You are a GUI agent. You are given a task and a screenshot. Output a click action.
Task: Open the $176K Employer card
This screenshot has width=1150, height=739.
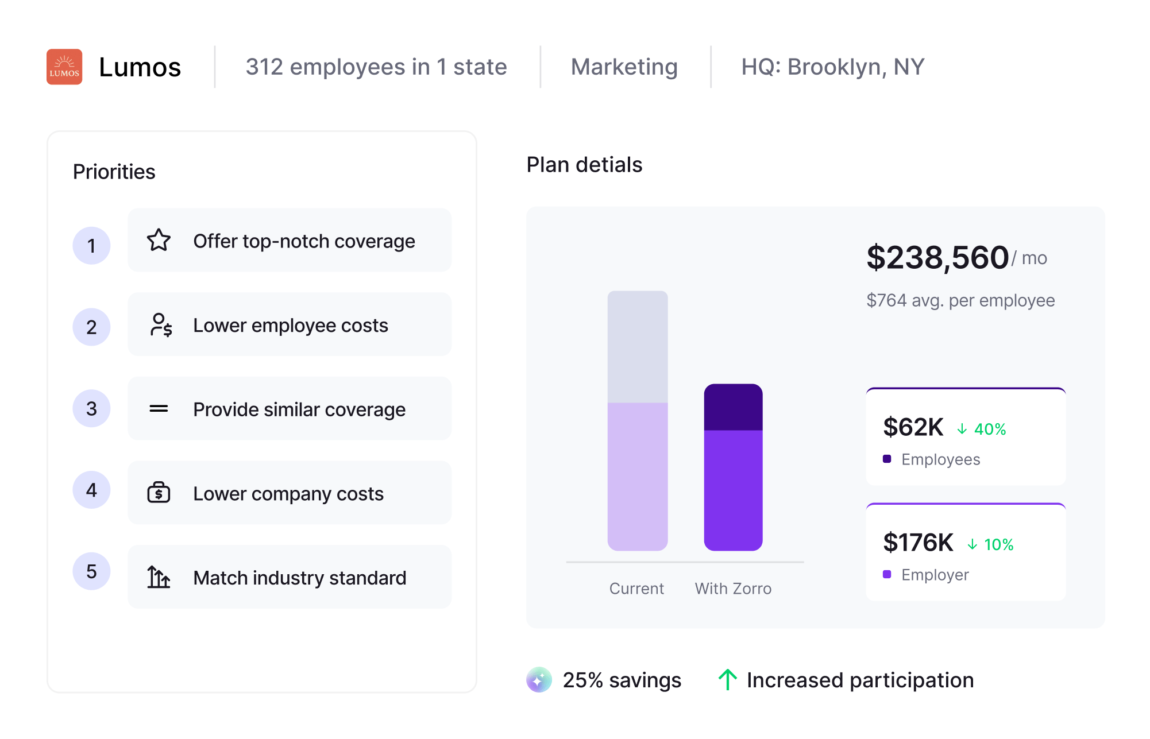tap(966, 552)
